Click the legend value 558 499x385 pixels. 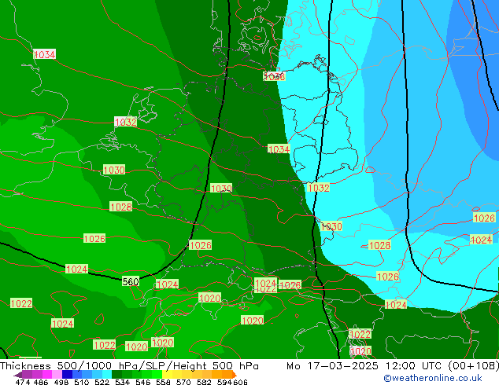[163, 382]
